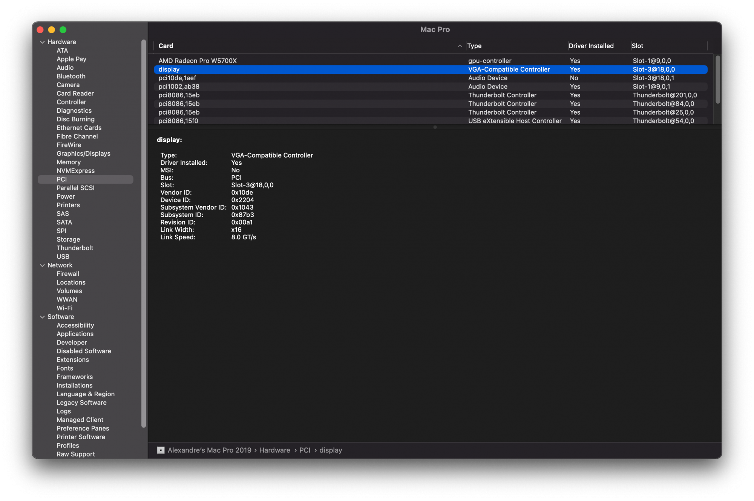Click the Slot column header

coord(637,46)
